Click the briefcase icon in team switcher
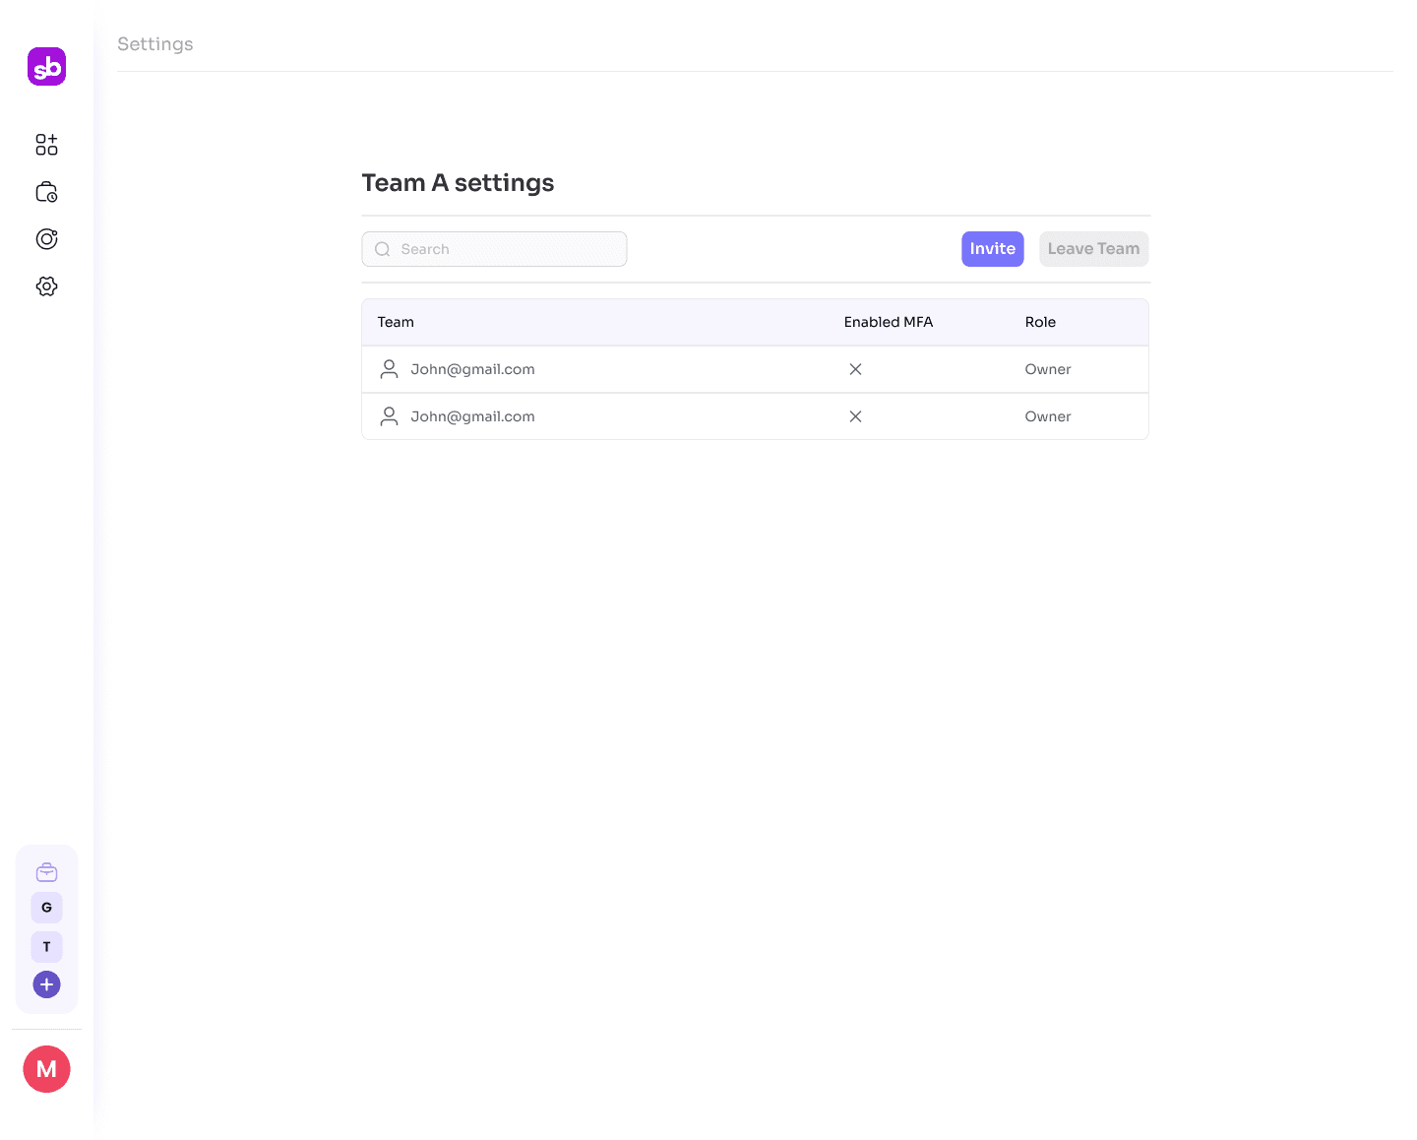Viewport: 1417px width, 1140px height. click(46, 872)
